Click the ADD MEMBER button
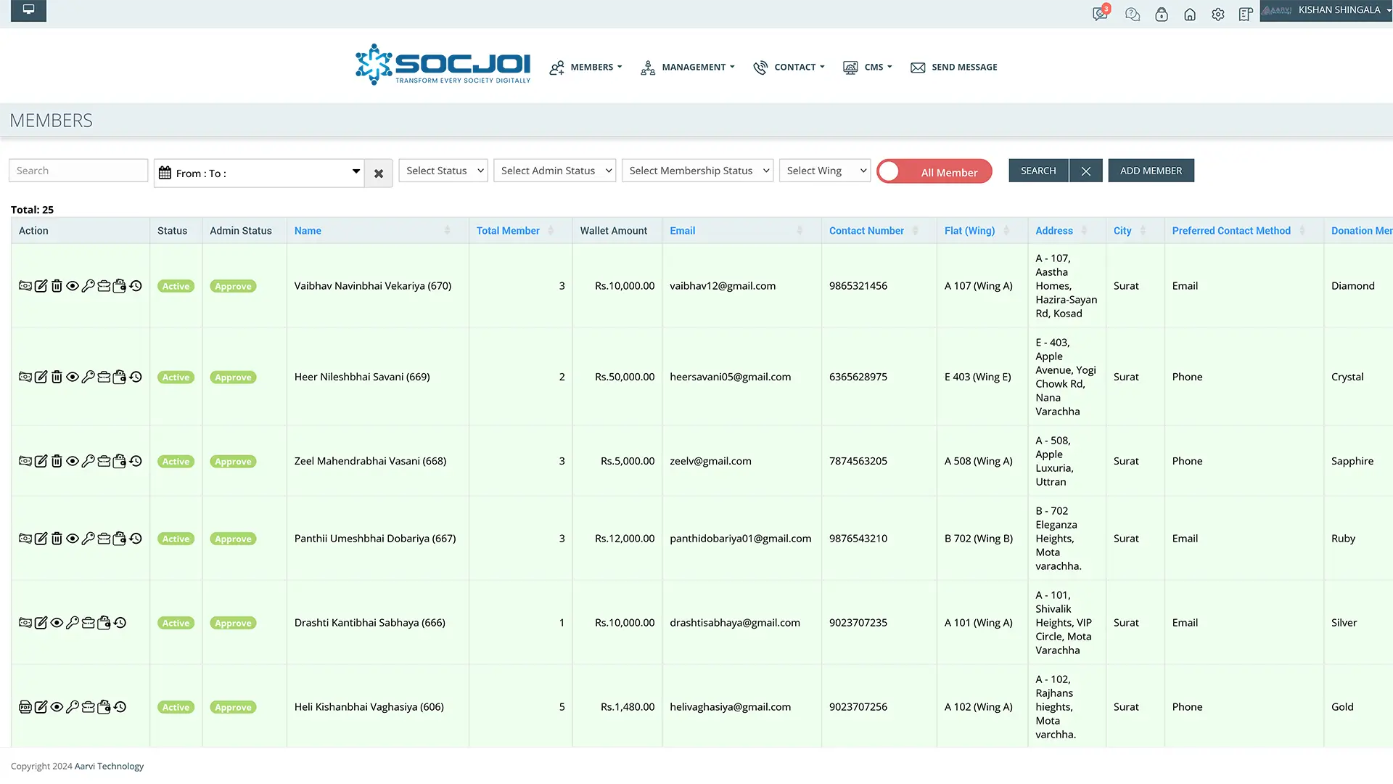This screenshot has height=784, width=1393. (x=1151, y=170)
